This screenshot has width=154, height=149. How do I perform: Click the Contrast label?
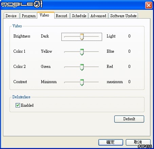point(20,82)
